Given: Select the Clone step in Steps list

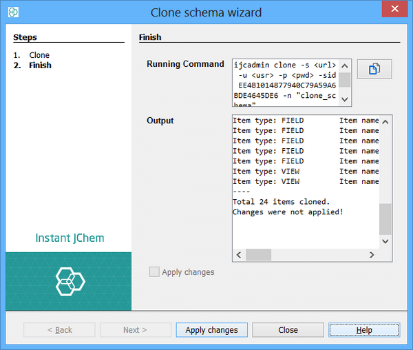Looking at the screenshot, I should [x=39, y=55].
